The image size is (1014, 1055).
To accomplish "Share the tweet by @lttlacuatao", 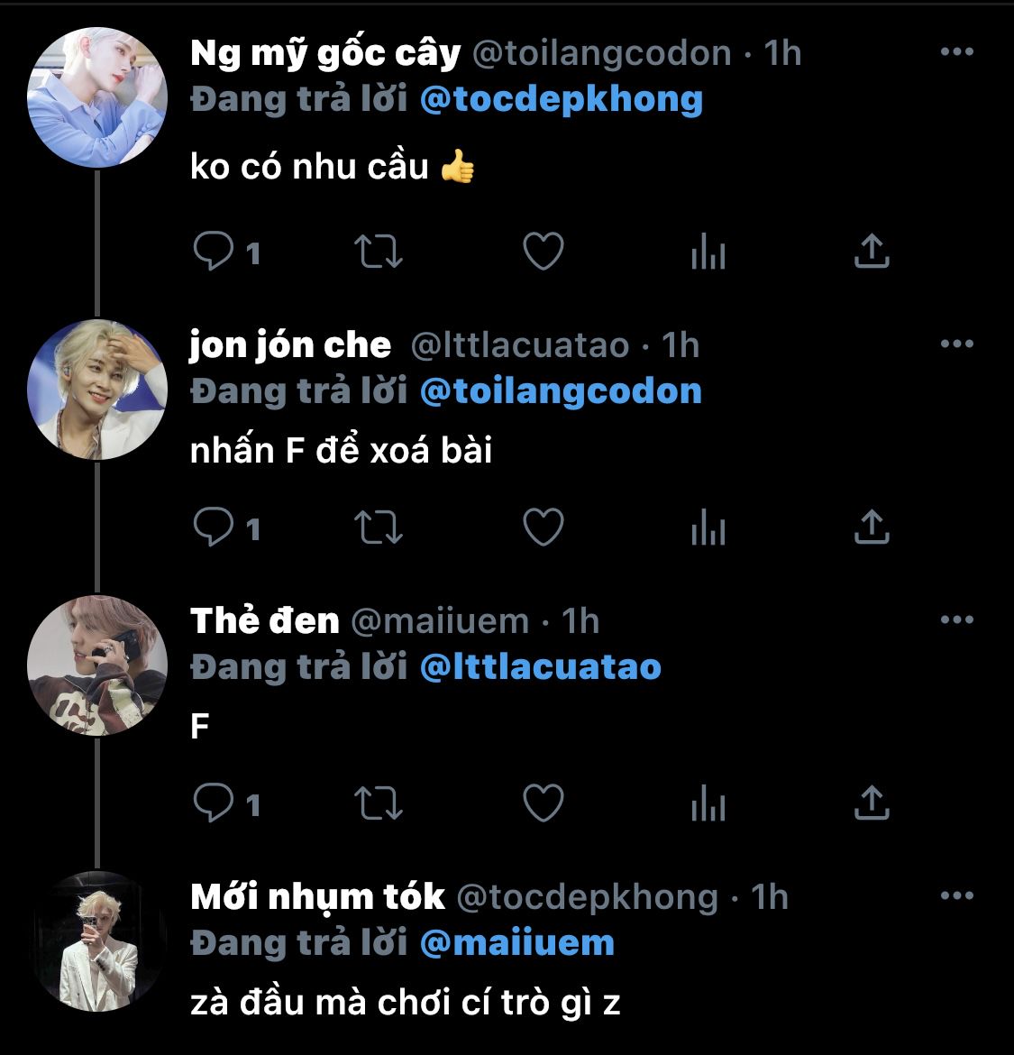I will [x=872, y=527].
